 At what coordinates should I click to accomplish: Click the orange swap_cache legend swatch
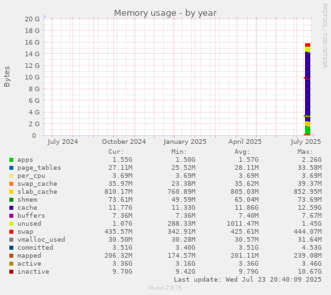click(11, 184)
